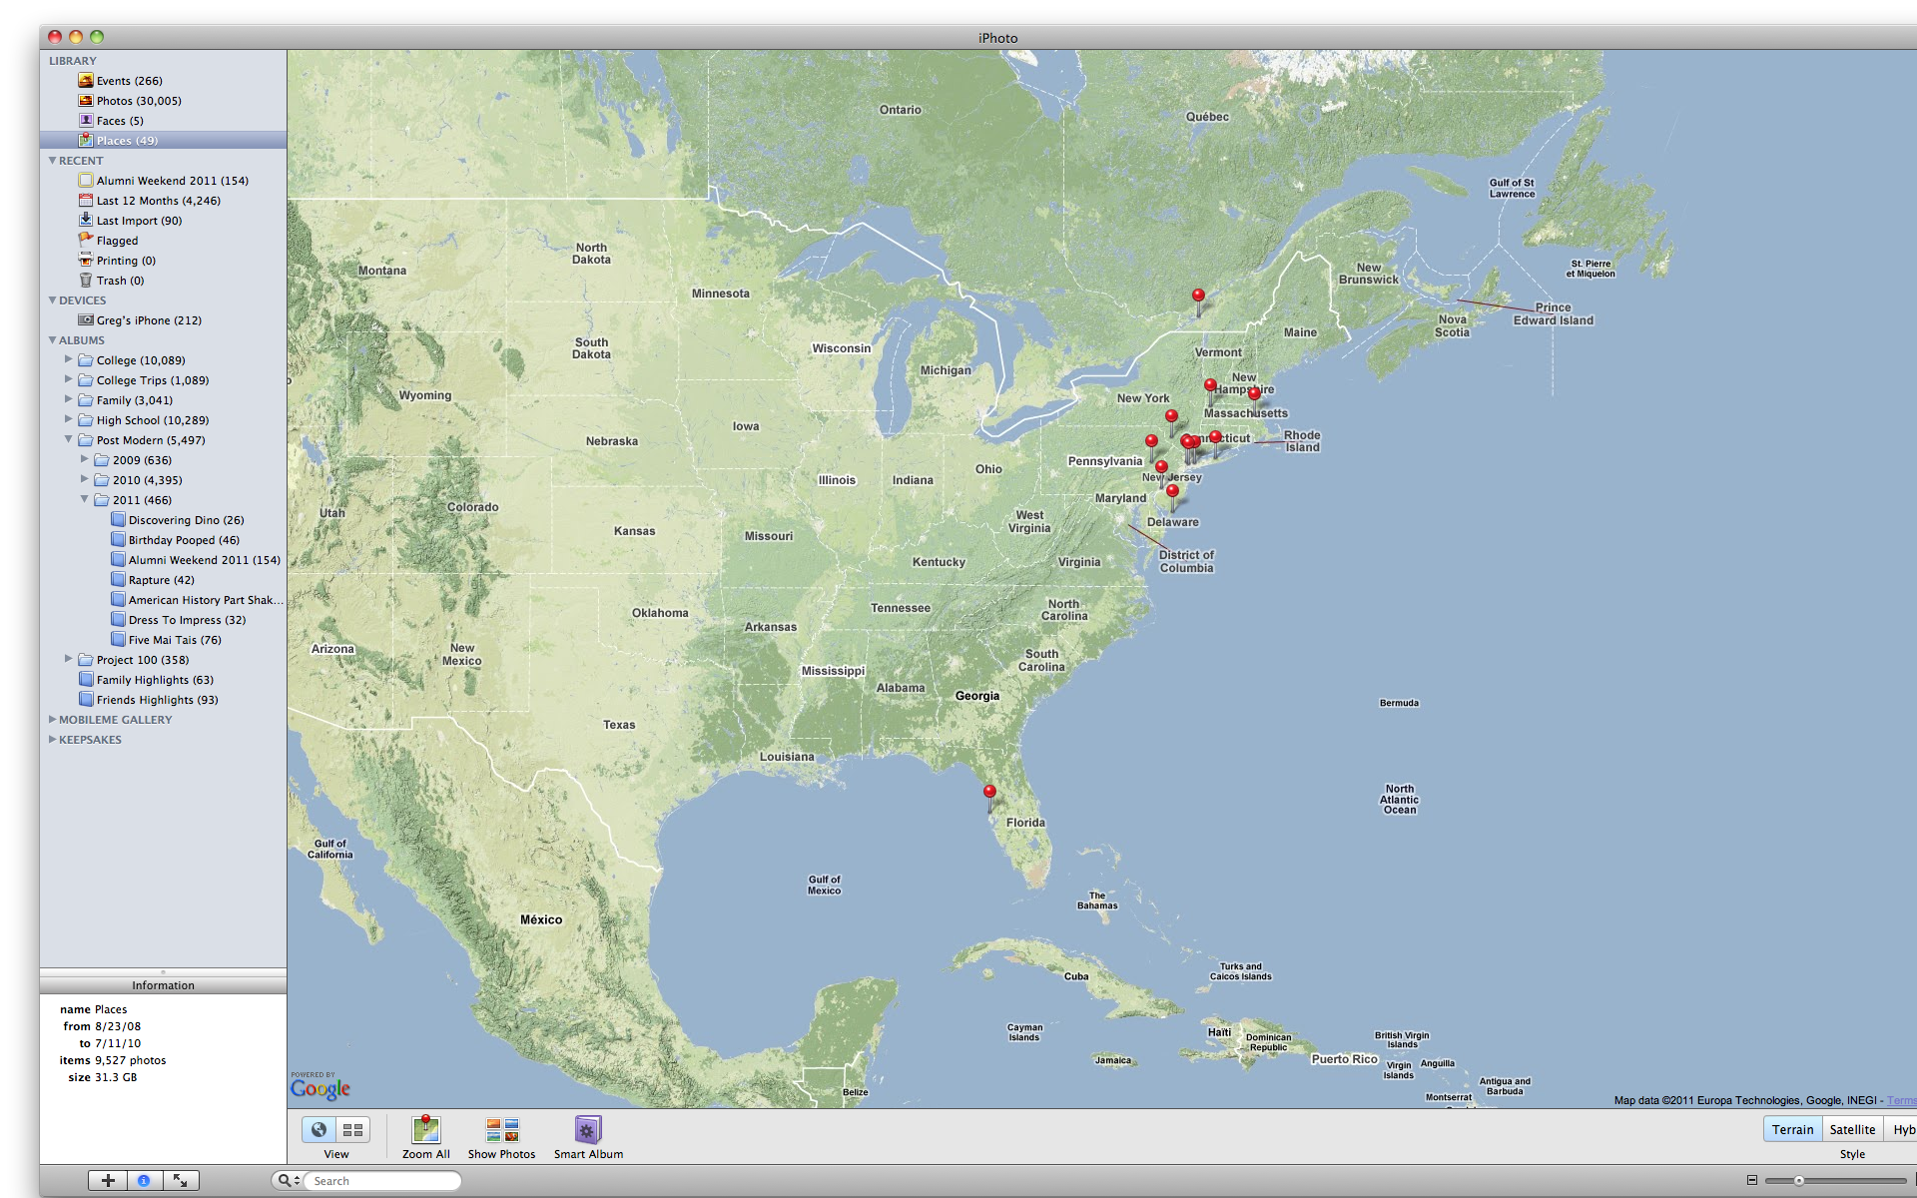Create a Smart Album from toolbar
Viewport: 1917px width, 1198px height.
(x=588, y=1130)
